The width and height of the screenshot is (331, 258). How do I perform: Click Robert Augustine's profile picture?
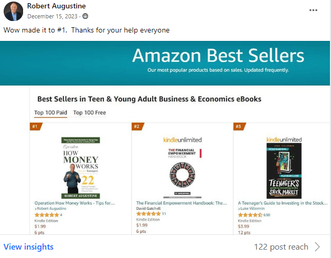[14, 11]
